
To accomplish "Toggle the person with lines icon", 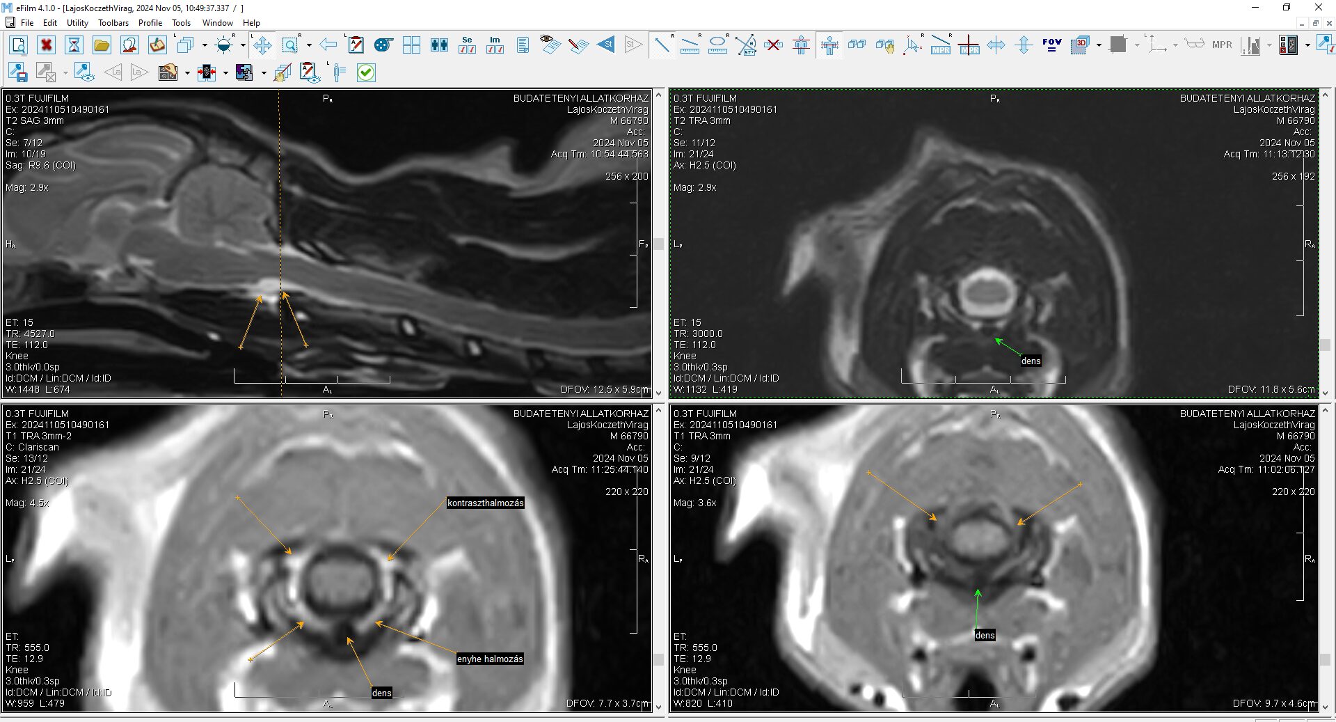I will click(x=339, y=72).
